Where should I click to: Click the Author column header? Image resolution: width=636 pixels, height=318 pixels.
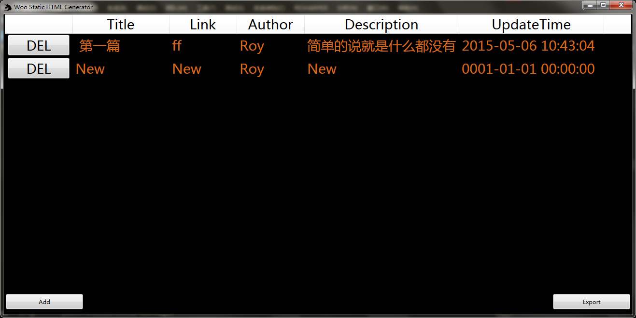[x=270, y=25]
